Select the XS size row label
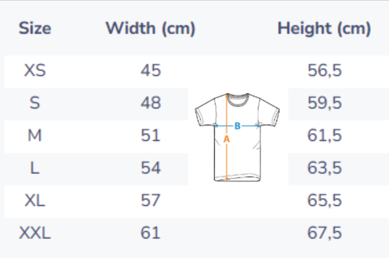 (x=35, y=71)
